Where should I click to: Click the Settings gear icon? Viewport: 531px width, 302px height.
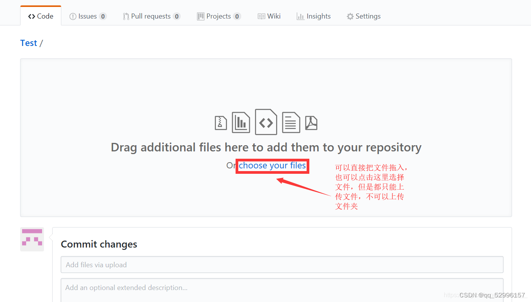[x=350, y=17]
